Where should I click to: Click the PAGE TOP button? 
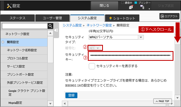point(163,101)
